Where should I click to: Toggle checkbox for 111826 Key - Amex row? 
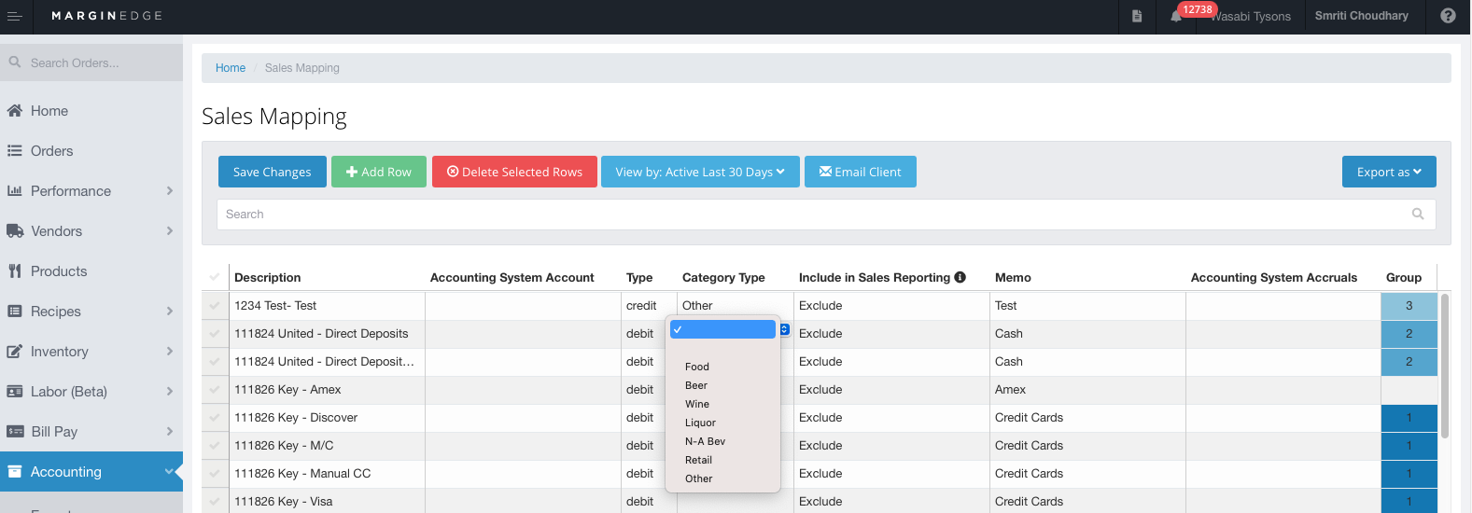click(x=215, y=390)
